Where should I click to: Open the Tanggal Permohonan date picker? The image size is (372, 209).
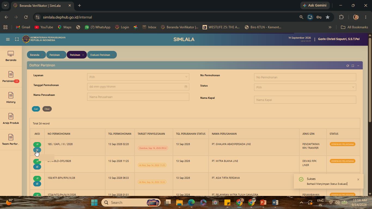(138, 87)
